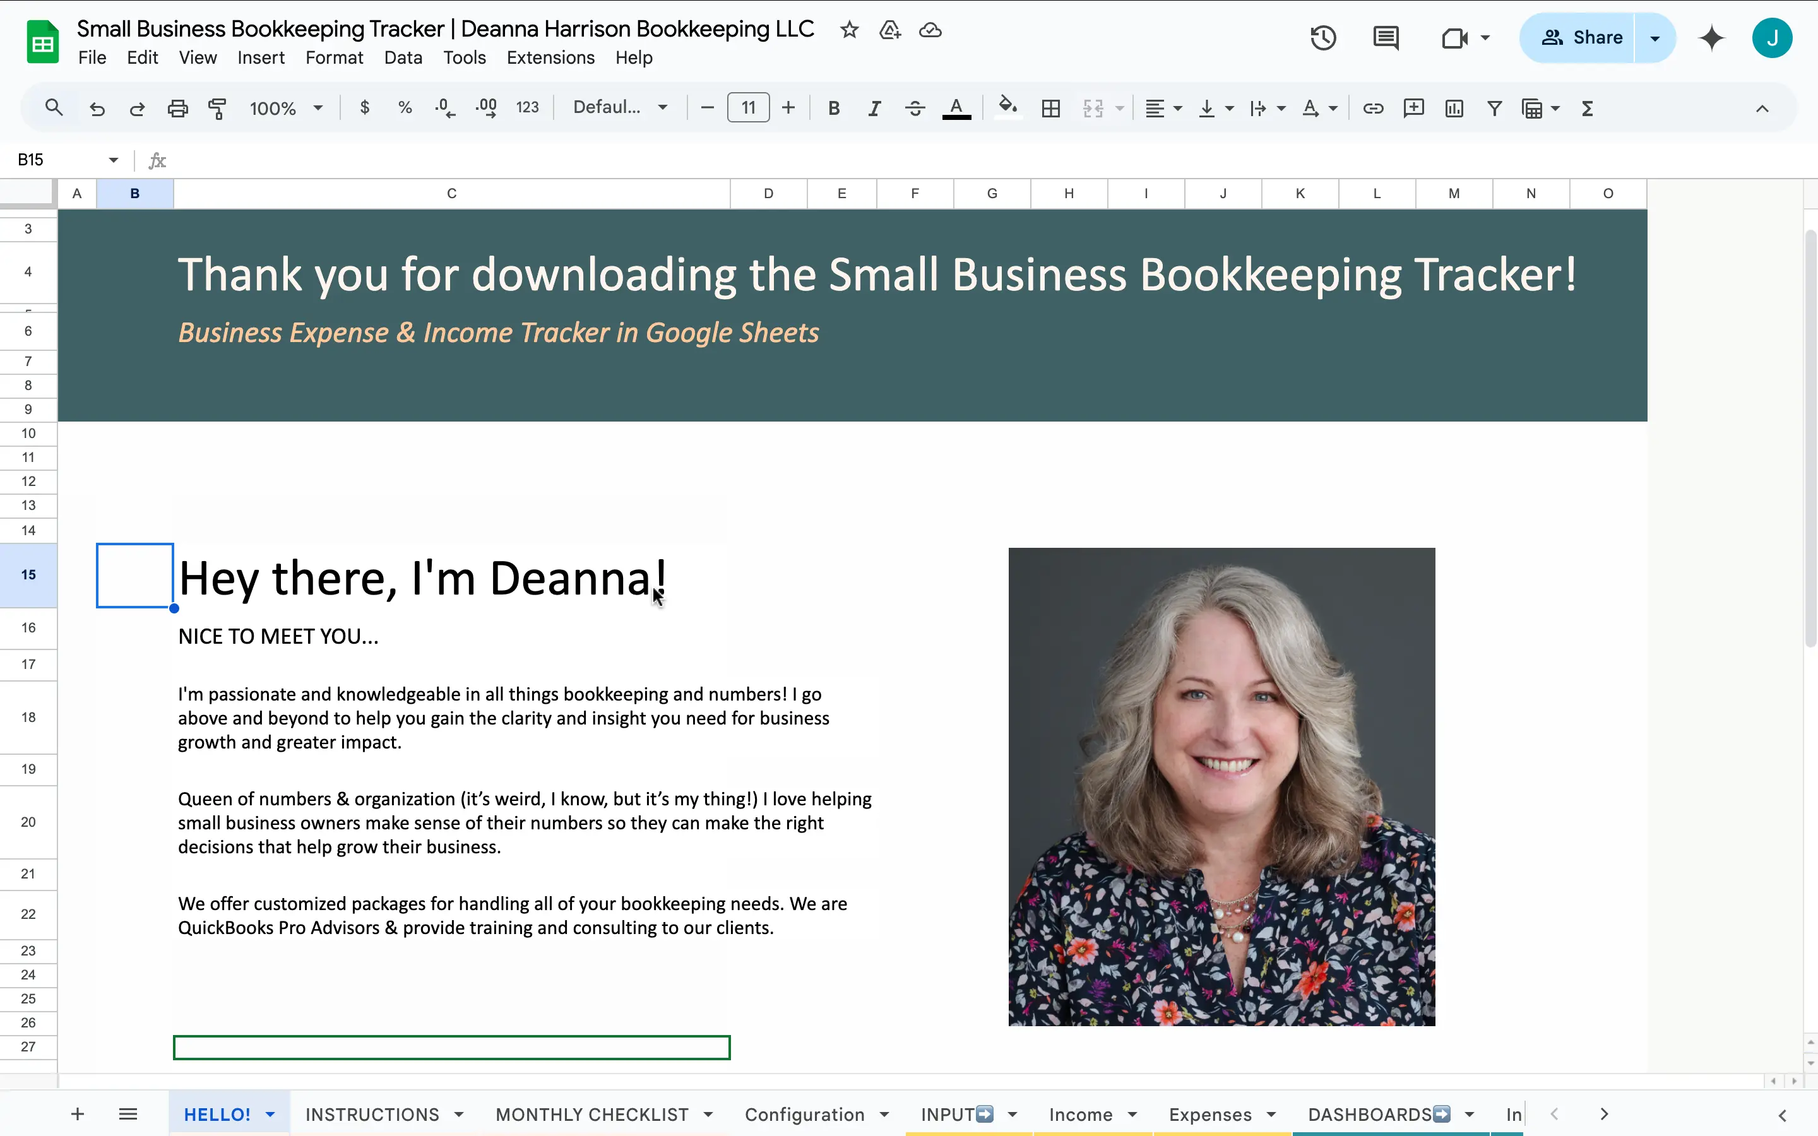Open borders options

[x=1051, y=108]
